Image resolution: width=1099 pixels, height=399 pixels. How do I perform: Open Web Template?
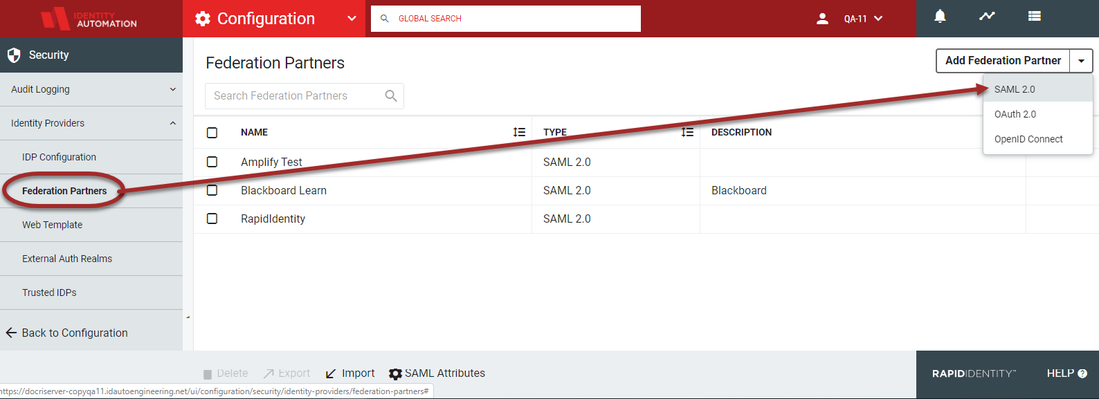pyautogui.click(x=91, y=225)
